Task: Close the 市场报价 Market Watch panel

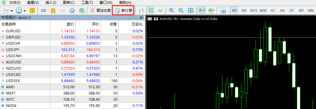Action: tap(141, 18)
